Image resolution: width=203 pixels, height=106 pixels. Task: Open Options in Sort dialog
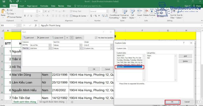[79, 38]
